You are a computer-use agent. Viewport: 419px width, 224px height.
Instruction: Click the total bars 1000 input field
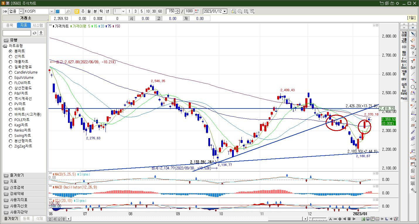tap(189, 11)
